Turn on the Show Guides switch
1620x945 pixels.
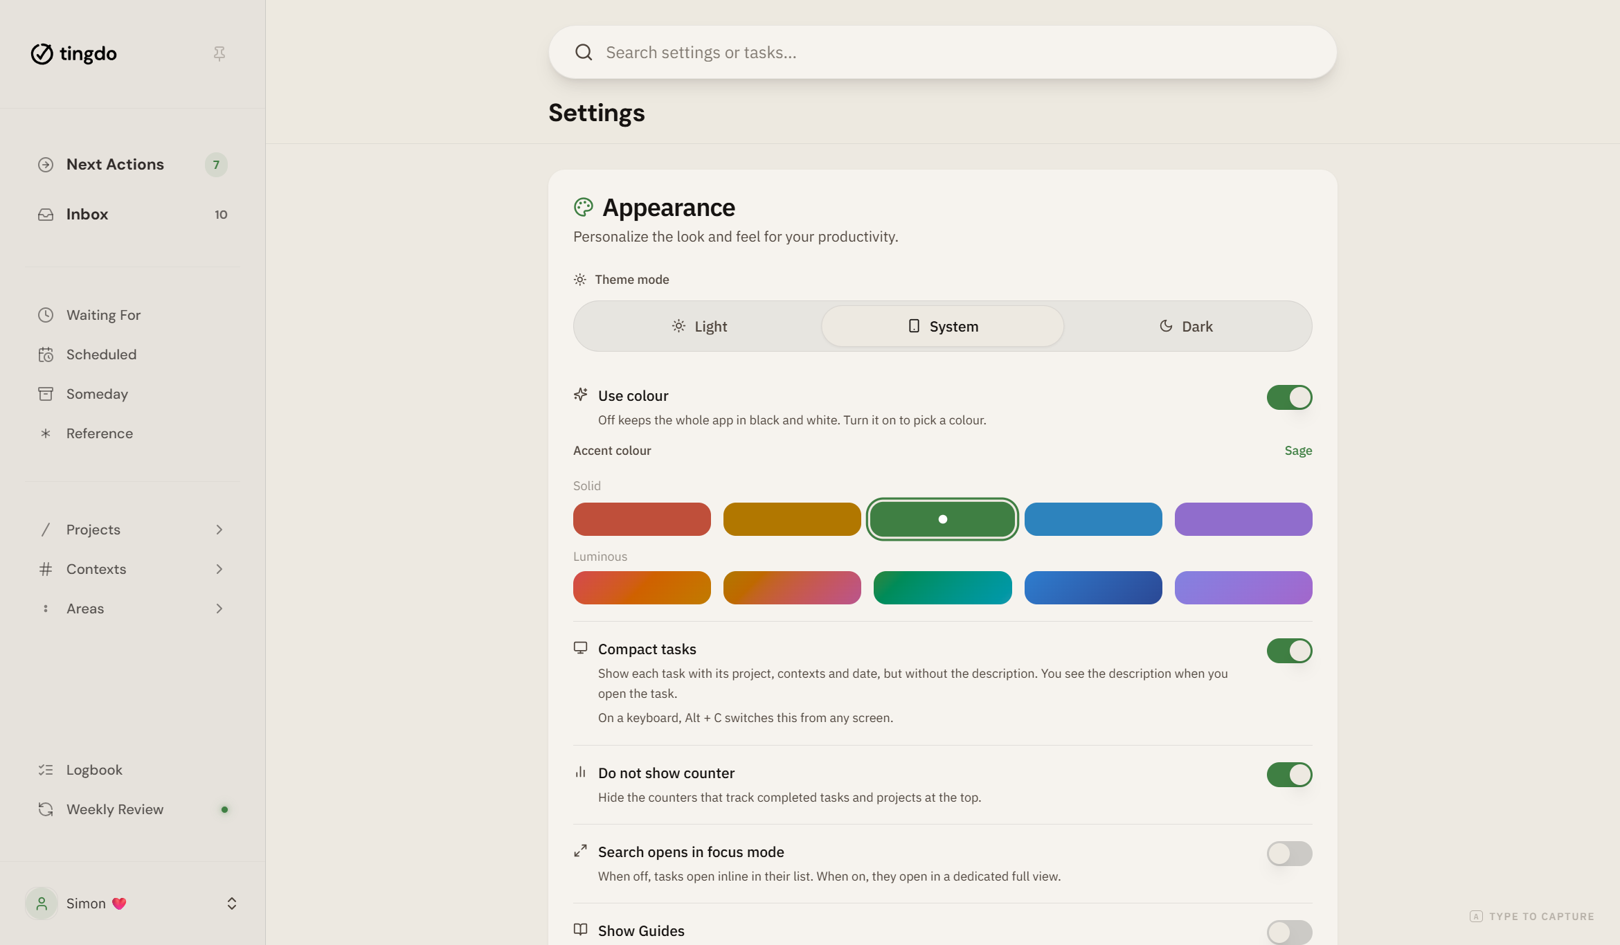coord(1289,932)
